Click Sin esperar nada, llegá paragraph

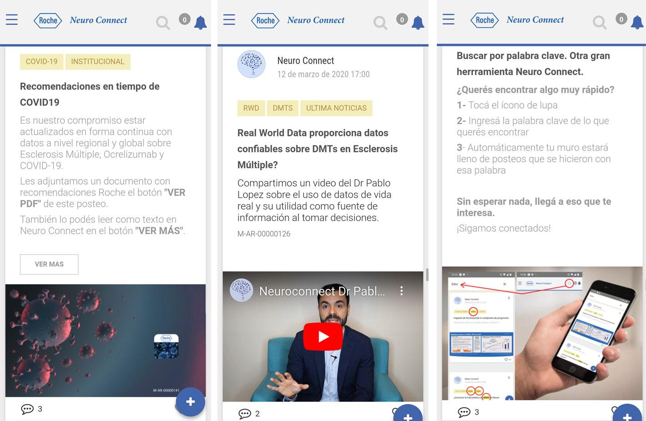point(534,207)
